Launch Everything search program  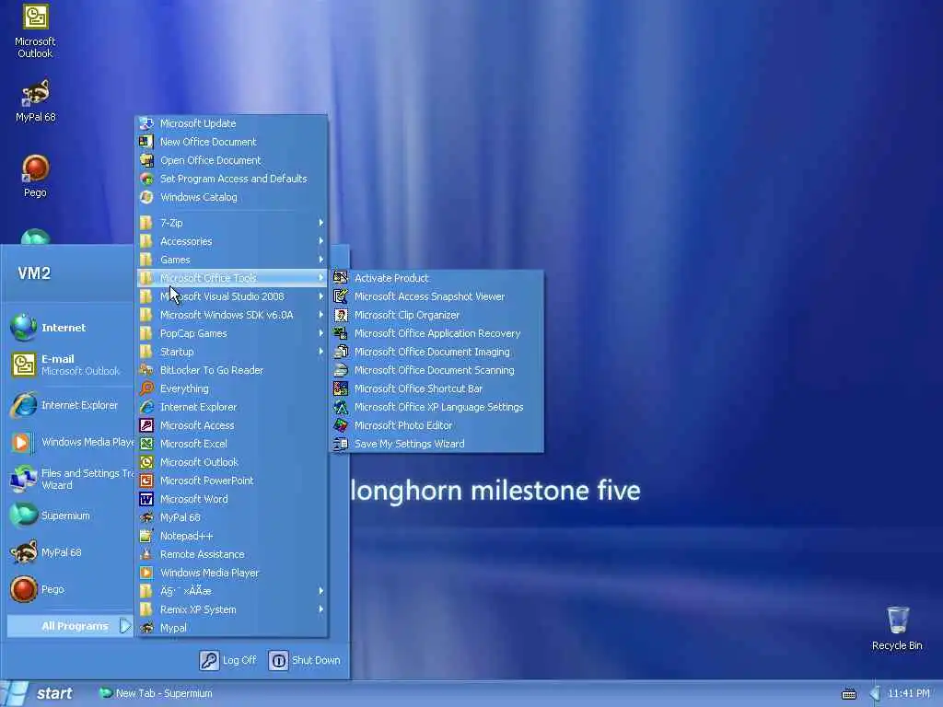click(x=232, y=388)
